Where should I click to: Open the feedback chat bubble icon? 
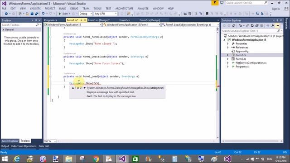222,3
